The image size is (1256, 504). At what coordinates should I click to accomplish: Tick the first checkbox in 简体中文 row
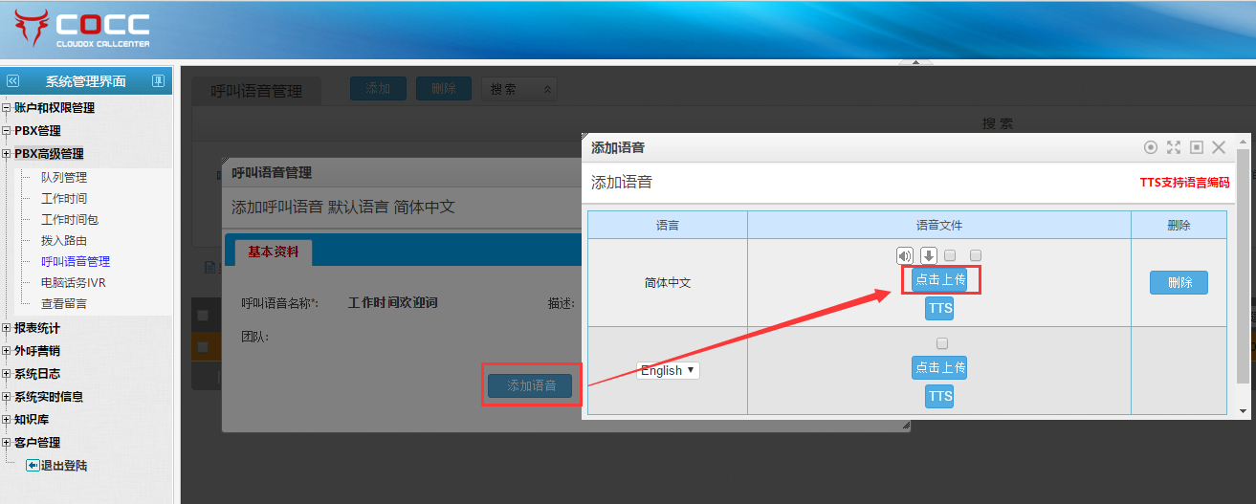coord(950,255)
